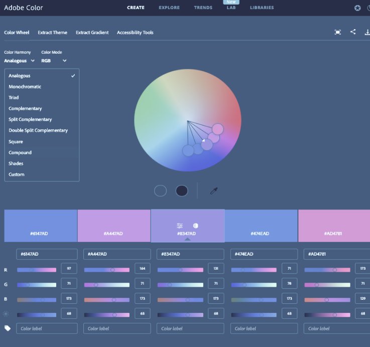Click the Adobe Color logo link

pos(24,8)
